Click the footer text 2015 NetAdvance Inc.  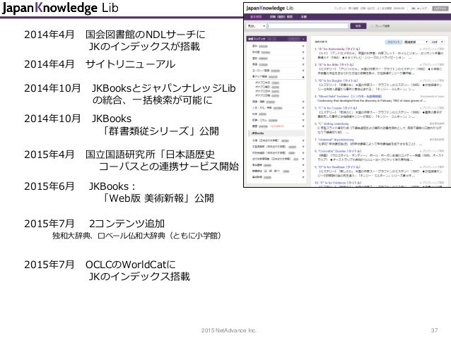click(228, 330)
